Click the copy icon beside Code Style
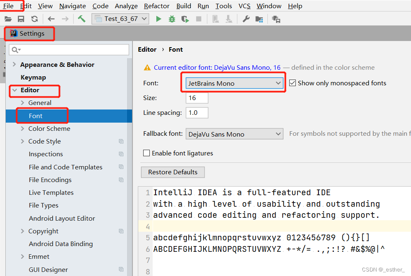 [x=121, y=141]
